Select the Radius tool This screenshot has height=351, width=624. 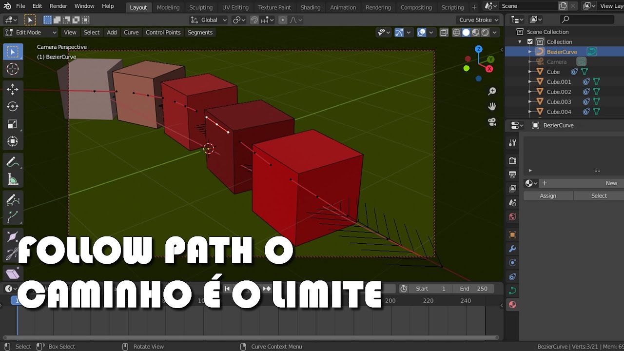(13, 237)
